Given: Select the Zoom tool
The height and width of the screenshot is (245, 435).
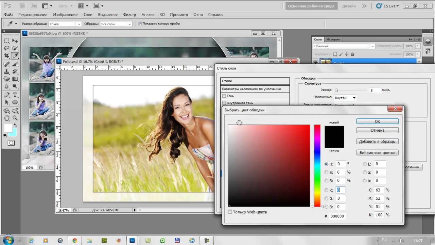Looking at the screenshot, I should 15,118.
